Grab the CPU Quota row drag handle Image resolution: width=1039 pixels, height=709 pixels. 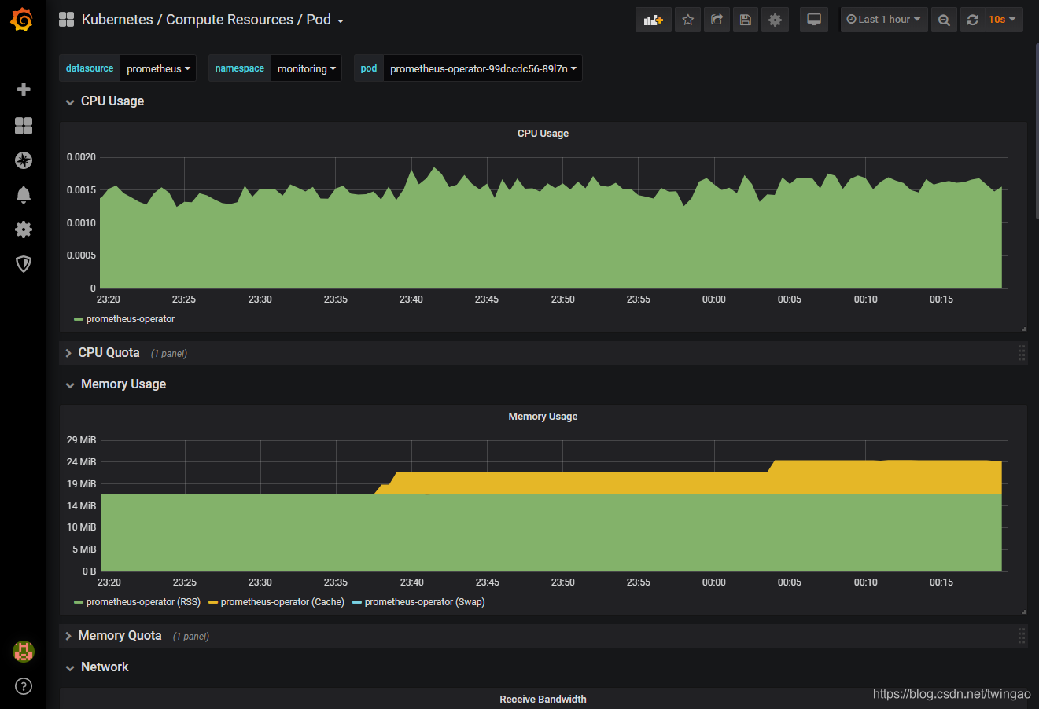pos(1022,353)
